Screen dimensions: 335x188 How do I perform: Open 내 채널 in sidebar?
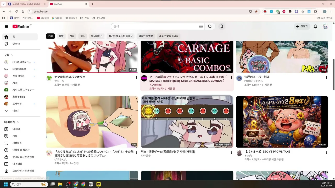(x=20, y=129)
